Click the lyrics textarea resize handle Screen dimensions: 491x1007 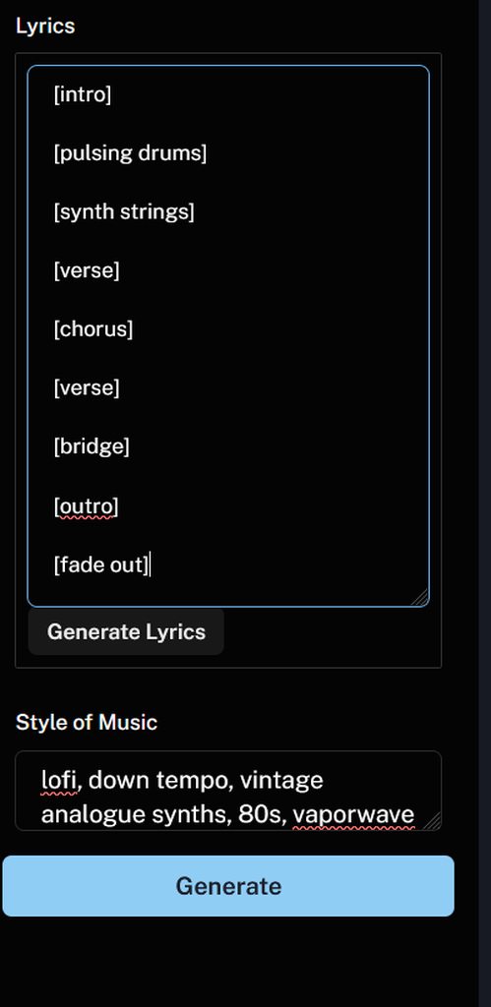[x=420, y=598]
